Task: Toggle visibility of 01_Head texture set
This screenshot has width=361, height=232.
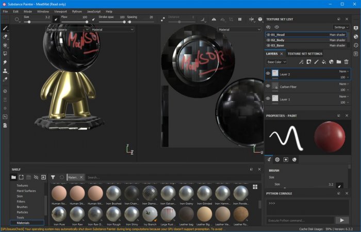Action: 268,35
